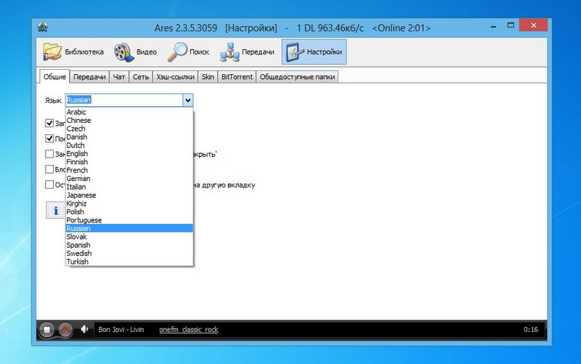Viewport: 581px width, 364px height.
Task: Click the Настройки settings toolbar button
Action: click(x=314, y=52)
